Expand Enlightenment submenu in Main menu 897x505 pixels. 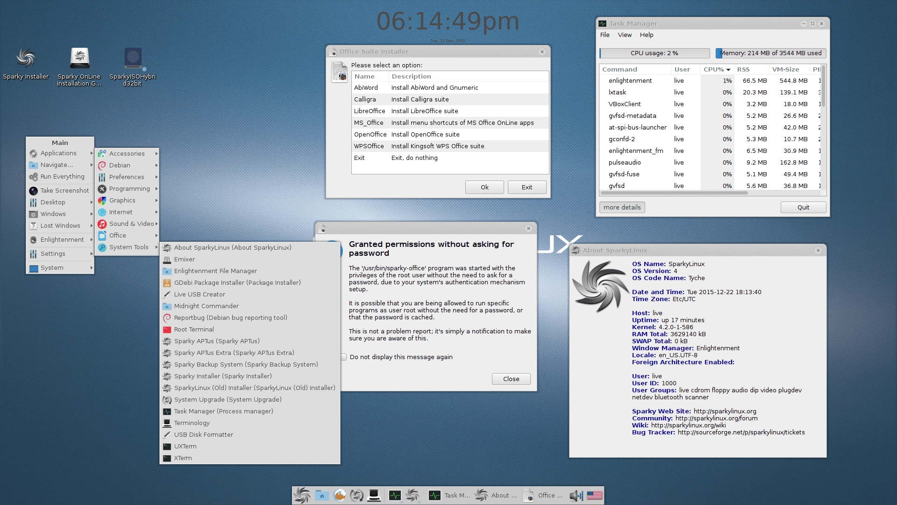click(x=60, y=239)
